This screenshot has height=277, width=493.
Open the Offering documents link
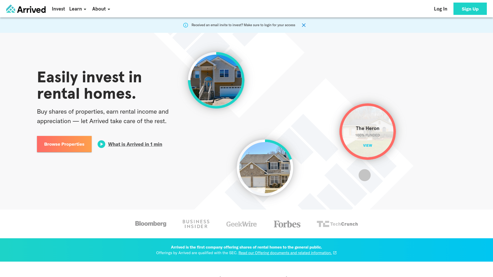point(285,253)
